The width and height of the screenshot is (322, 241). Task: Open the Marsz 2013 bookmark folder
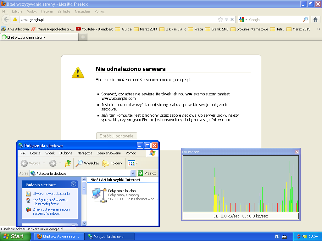point(298,29)
